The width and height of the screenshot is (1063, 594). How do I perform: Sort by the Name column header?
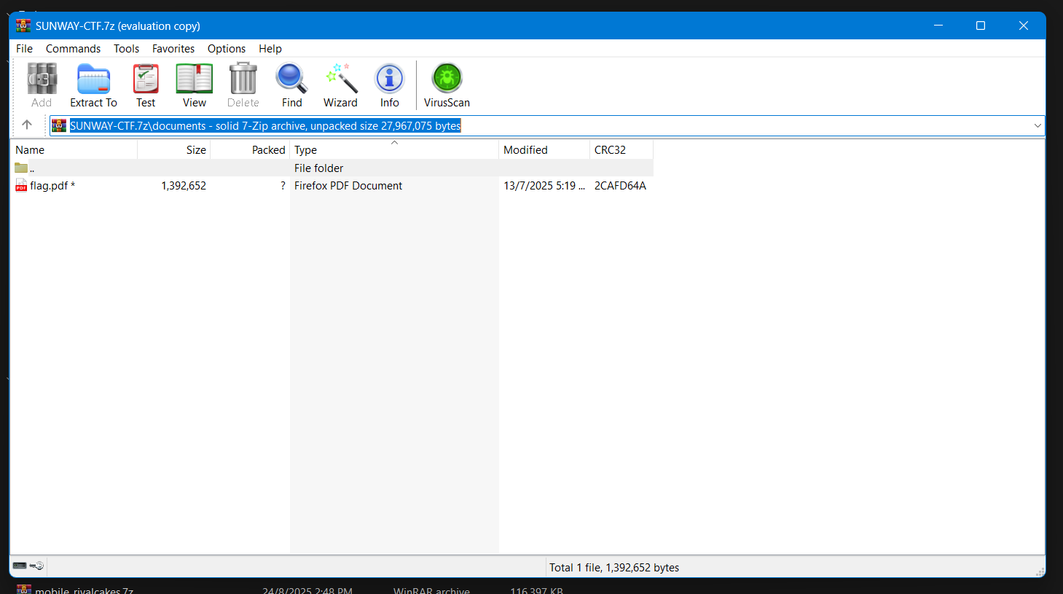[74, 149]
